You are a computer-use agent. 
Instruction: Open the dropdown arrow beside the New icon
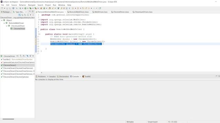coord(4,8)
